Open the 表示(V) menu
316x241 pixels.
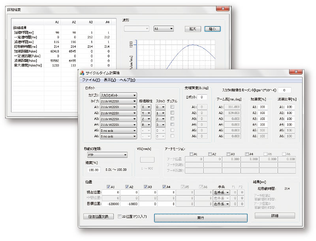(x=109, y=80)
